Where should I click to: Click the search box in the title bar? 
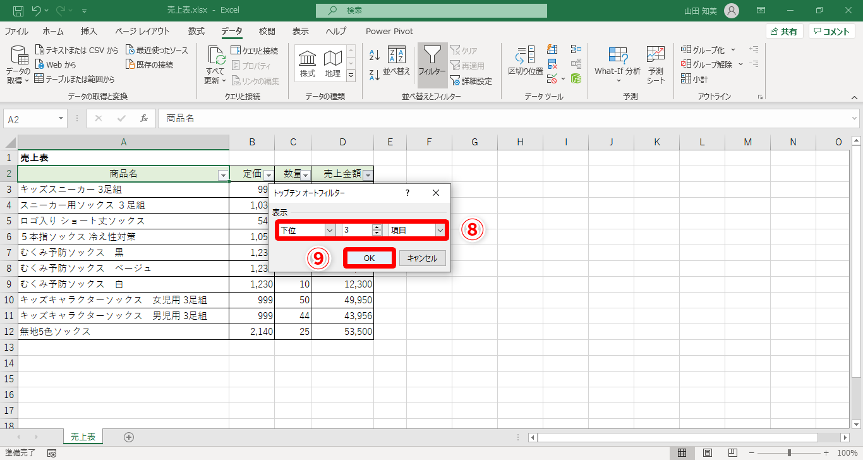(x=431, y=11)
